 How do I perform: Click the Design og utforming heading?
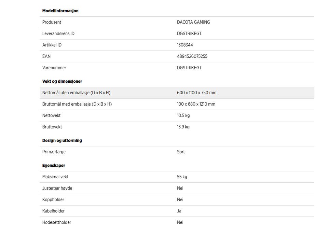click(62, 140)
